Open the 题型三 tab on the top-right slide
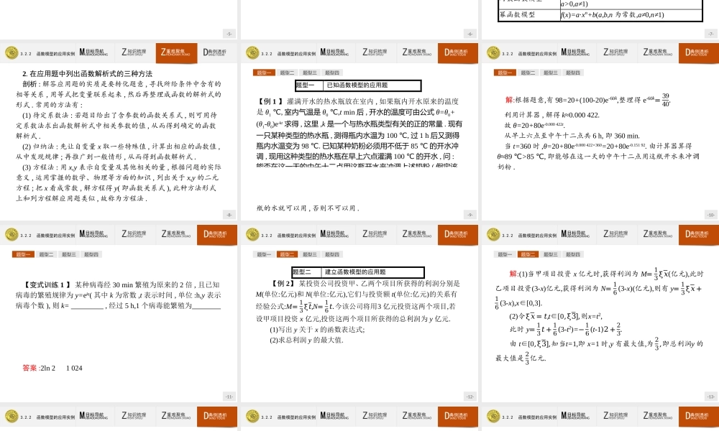 [552, 72]
